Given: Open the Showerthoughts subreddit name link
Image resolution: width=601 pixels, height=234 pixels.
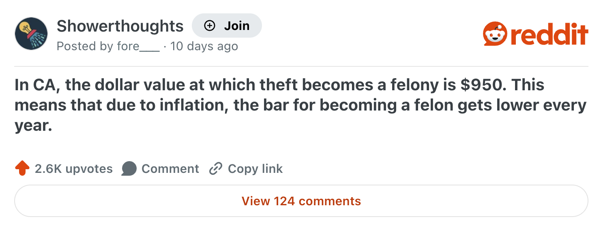Looking at the screenshot, I should pyautogui.click(x=120, y=26).
